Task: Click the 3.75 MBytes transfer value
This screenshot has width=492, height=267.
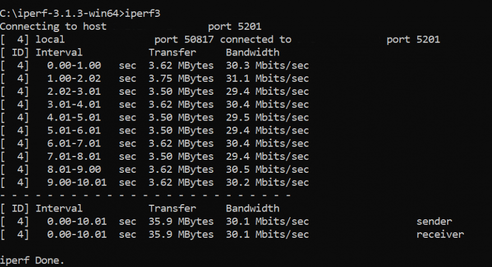Action: [181, 78]
